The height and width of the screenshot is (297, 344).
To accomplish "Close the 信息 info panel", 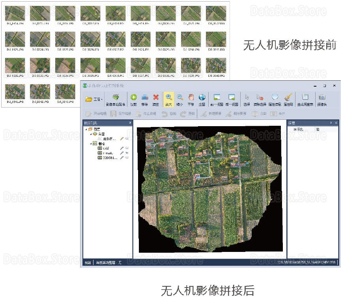I will click(x=336, y=123).
